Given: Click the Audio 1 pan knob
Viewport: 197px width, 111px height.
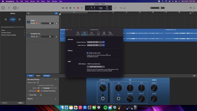Looking at the screenshot, I should click(x=56, y=23).
